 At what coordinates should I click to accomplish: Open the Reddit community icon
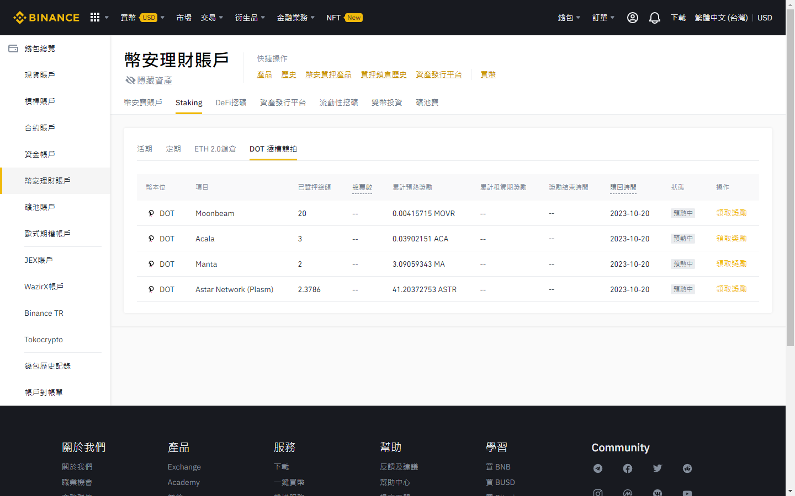687,468
